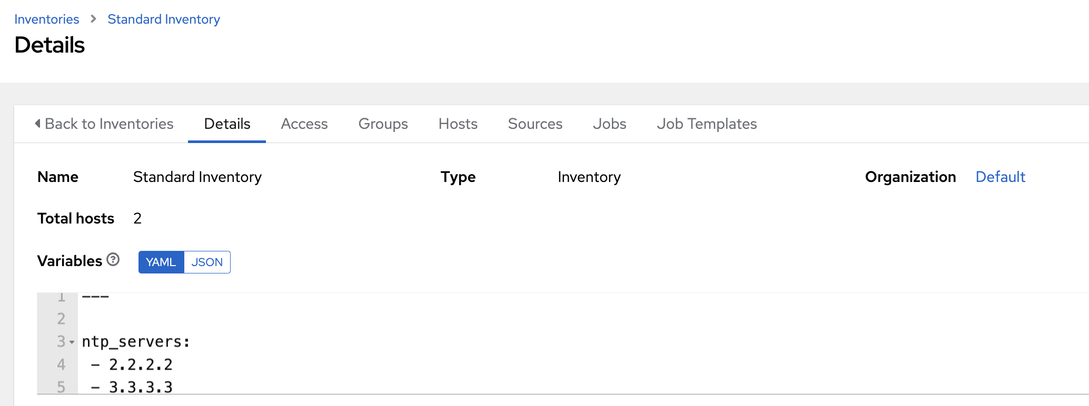Select the Details tab

pos(226,124)
